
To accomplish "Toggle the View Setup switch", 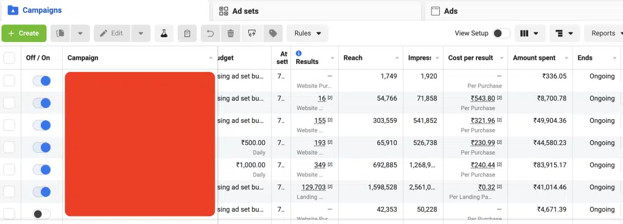I will [x=501, y=33].
